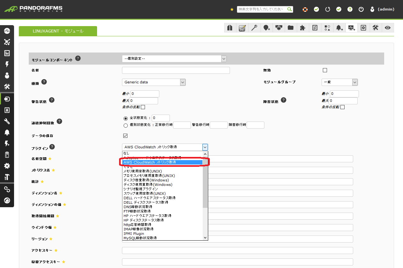The width and height of the screenshot is (403, 268).
Task: Choose IPMI Plugin from list
Action: click(x=163, y=234)
